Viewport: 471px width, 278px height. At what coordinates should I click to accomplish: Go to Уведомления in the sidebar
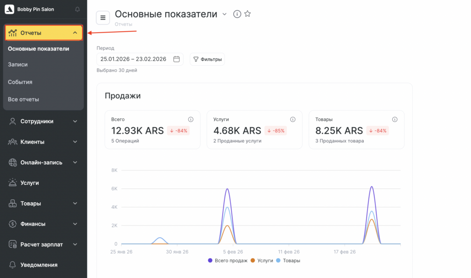pyautogui.click(x=39, y=265)
